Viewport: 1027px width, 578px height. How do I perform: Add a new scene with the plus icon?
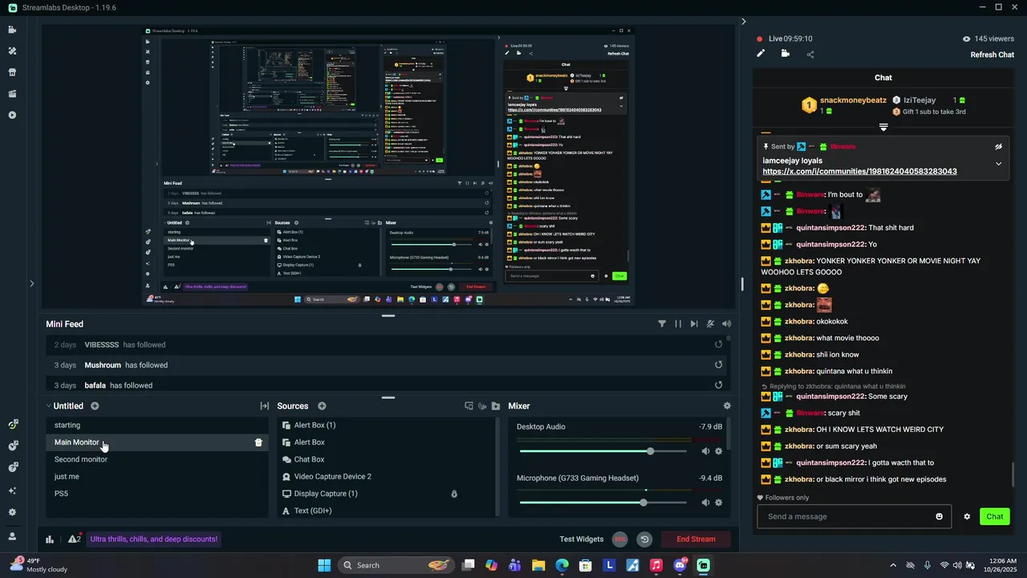tap(95, 406)
